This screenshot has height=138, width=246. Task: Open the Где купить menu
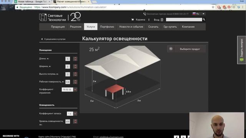[x=170, y=27]
